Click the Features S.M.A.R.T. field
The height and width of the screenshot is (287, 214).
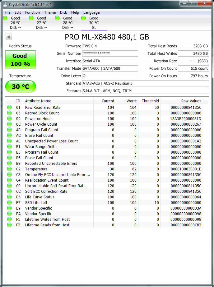(146, 91)
